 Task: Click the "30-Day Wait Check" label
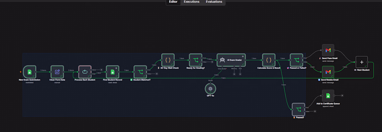[x=169, y=68]
